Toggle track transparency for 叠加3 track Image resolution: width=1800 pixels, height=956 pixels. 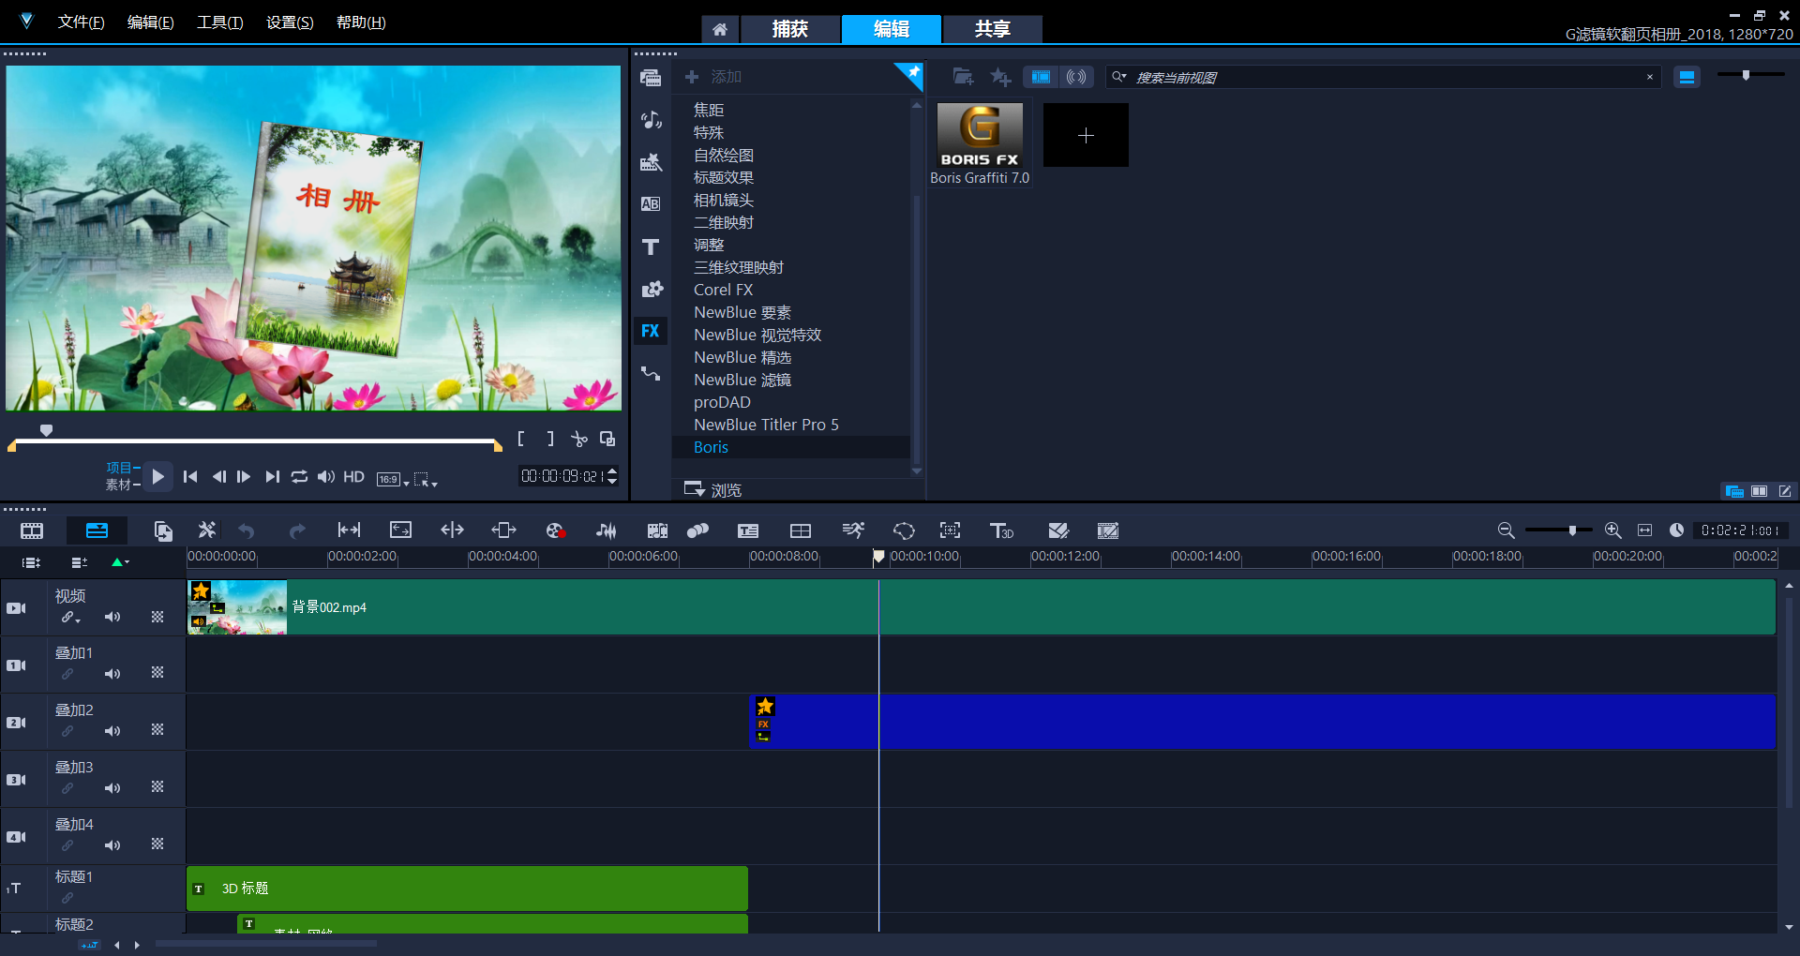[x=157, y=787]
